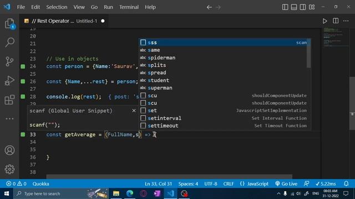Open the Selection menu
355x199 pixels.
click(57, 7)
